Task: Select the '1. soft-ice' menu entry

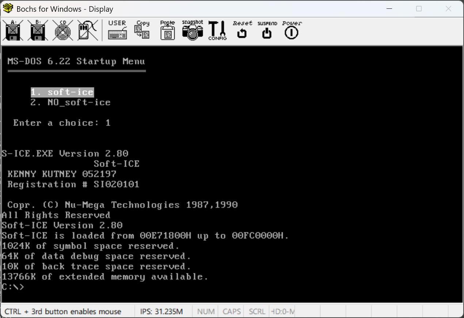Action: tap(62, 92)
